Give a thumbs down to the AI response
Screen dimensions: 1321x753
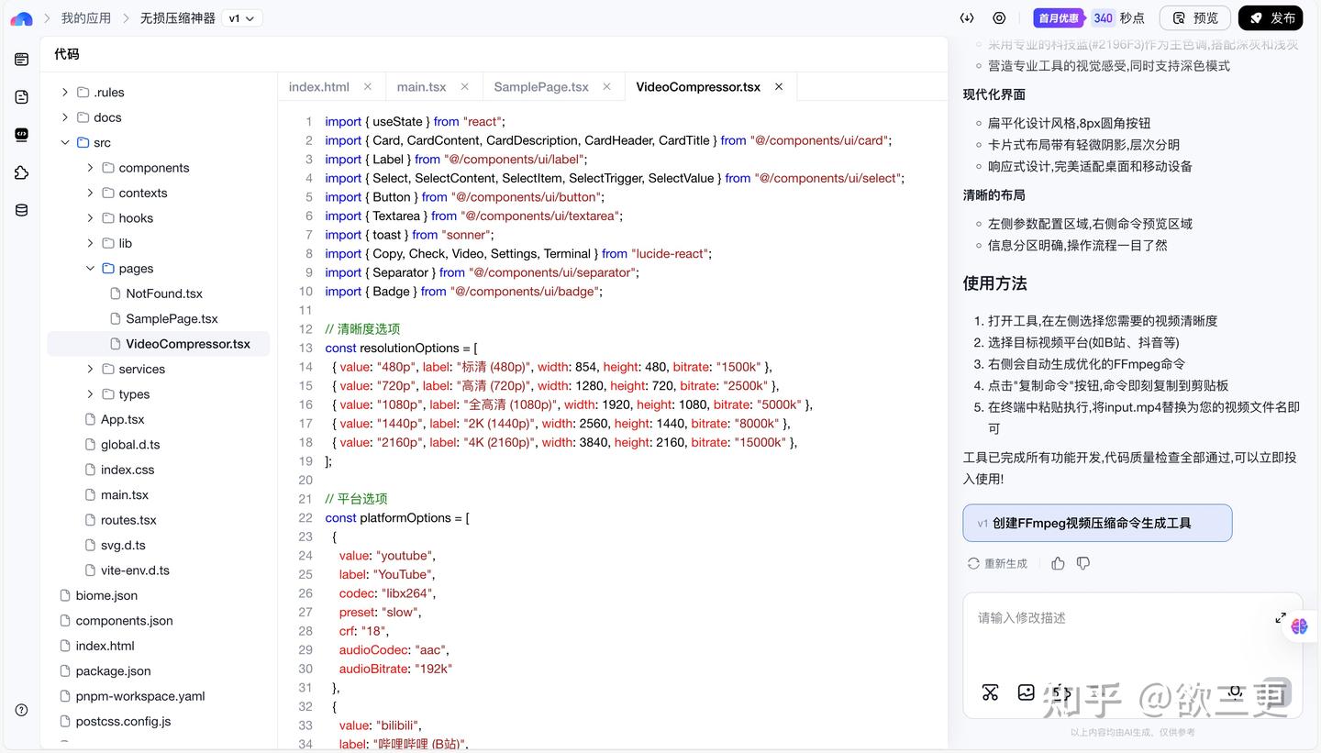[1083, 563]
